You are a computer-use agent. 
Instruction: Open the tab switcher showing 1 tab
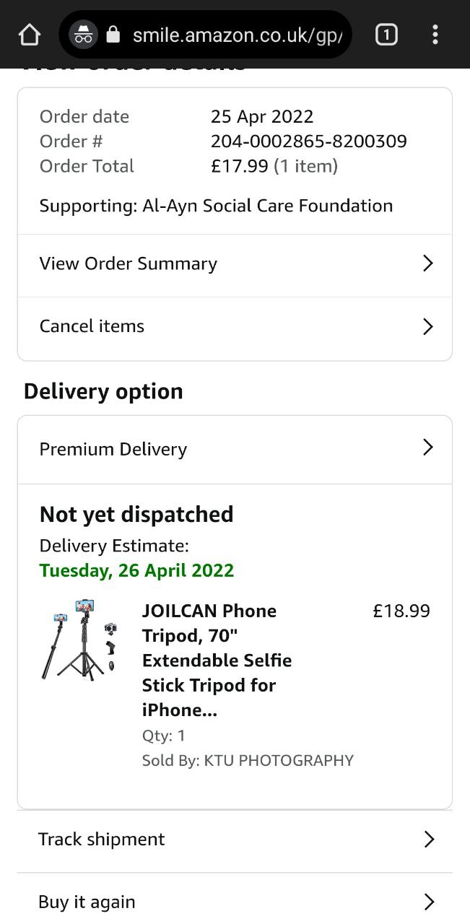coord(386,35)
